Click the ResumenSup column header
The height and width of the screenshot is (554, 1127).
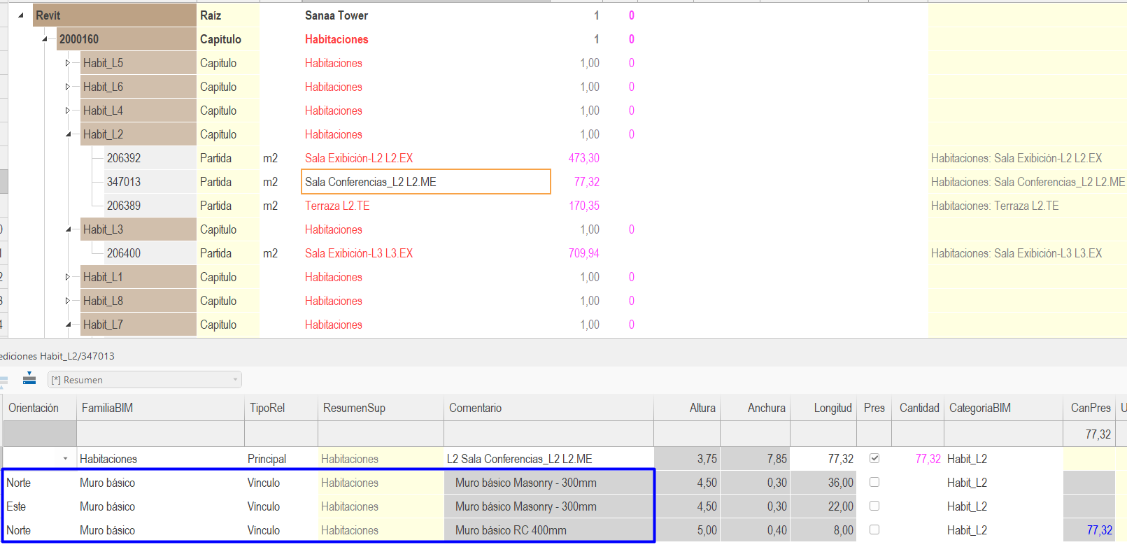coord(381,408)
